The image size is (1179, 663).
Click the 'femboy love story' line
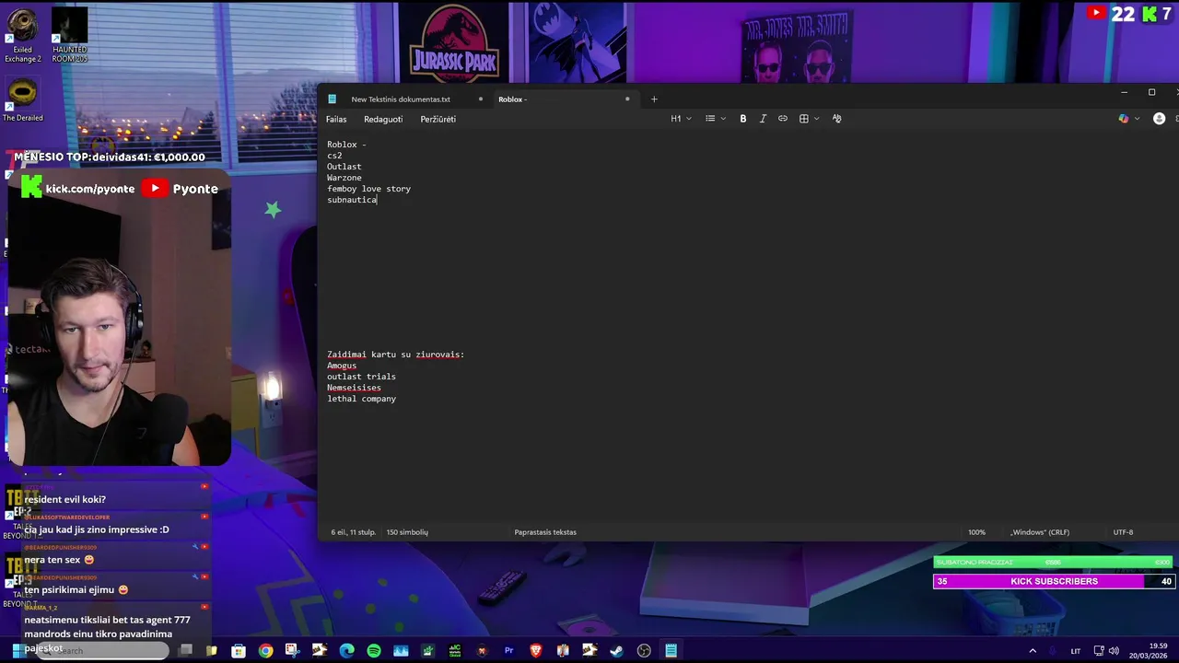[369, 189]
